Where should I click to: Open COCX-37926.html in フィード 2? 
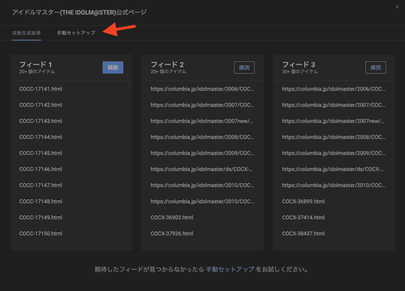point(172,234)
